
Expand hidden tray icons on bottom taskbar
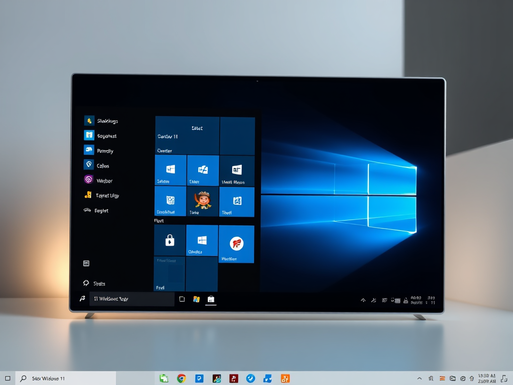(x=419, y=378)
